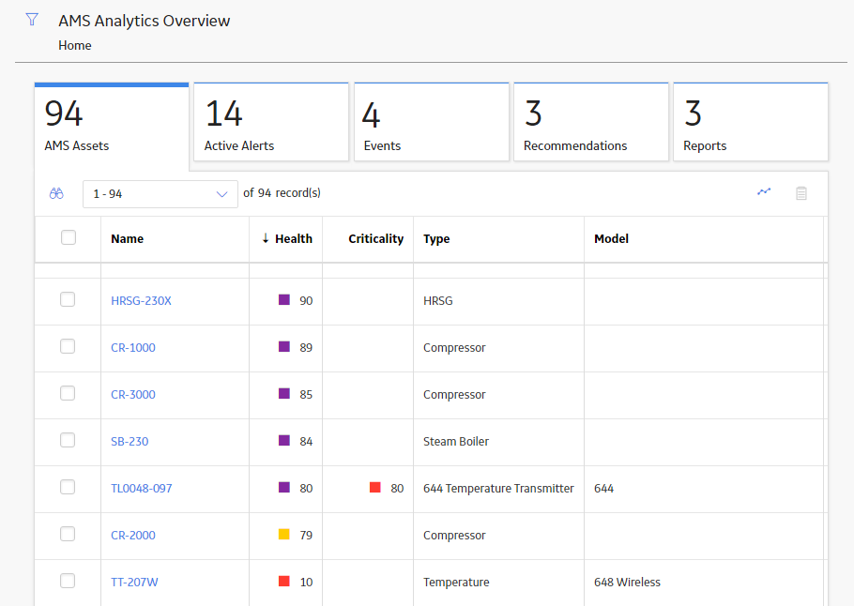Select the SB-230 row checkbox
Viewport: 854px width, 606px height.
[68, 440]
